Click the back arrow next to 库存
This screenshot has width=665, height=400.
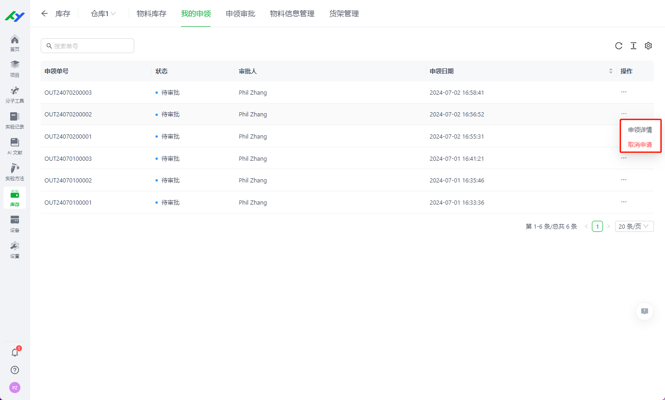(x=44, y=14)
